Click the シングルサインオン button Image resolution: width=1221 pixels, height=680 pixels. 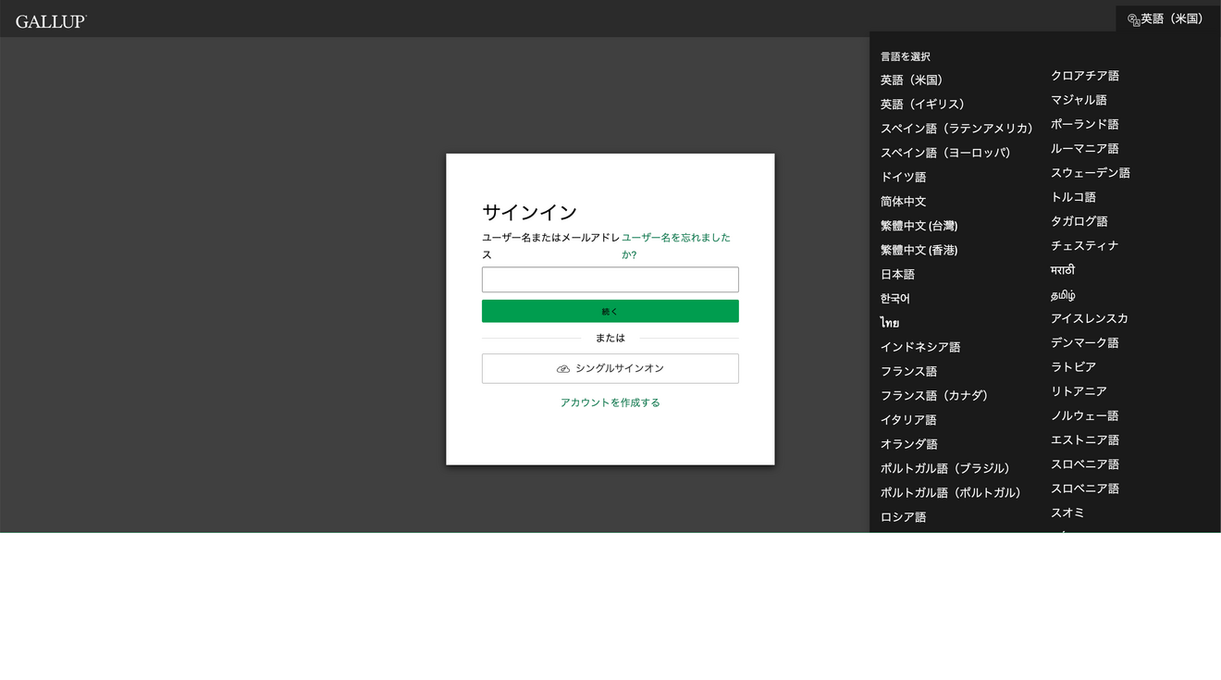point(610,368)
